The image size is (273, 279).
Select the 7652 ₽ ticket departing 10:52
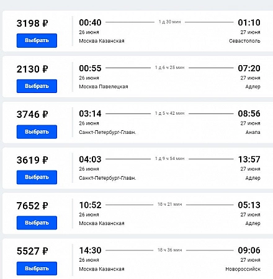(x=37, y=223)
